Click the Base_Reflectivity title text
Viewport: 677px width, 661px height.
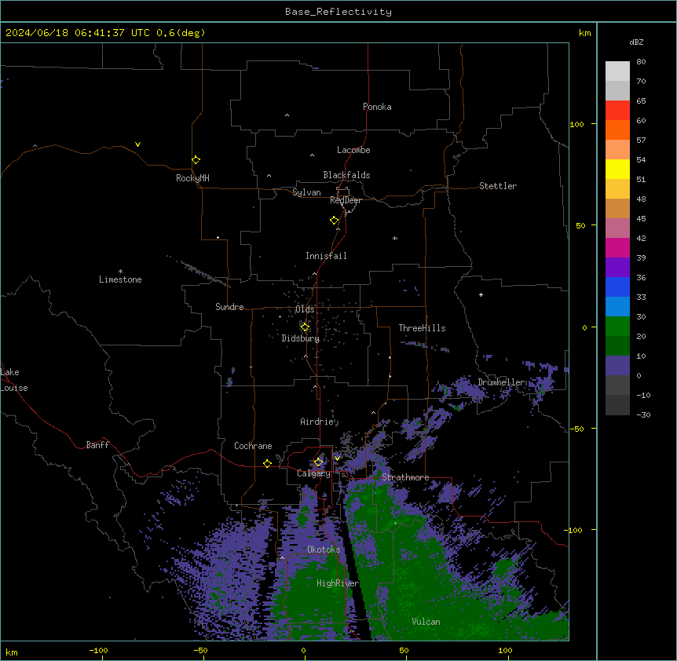pyautogui.click(x=338, y=12)
